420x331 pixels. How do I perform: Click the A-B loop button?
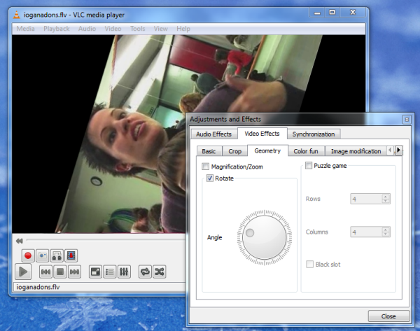[x=57, y=255]
